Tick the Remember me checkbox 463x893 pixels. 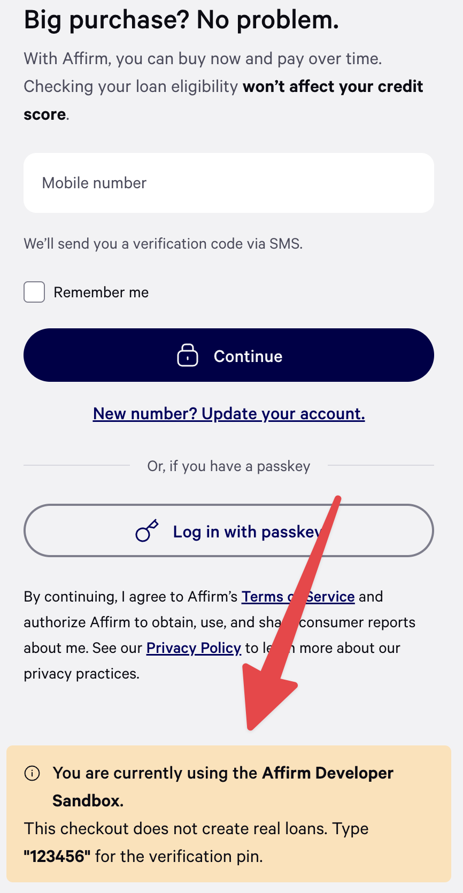click(34, 292)
